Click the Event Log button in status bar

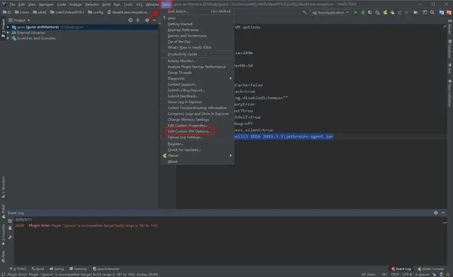point(401,269)
